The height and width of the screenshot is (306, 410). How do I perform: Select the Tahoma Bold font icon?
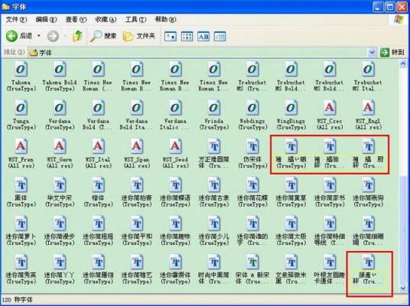(x=60, y=70)
